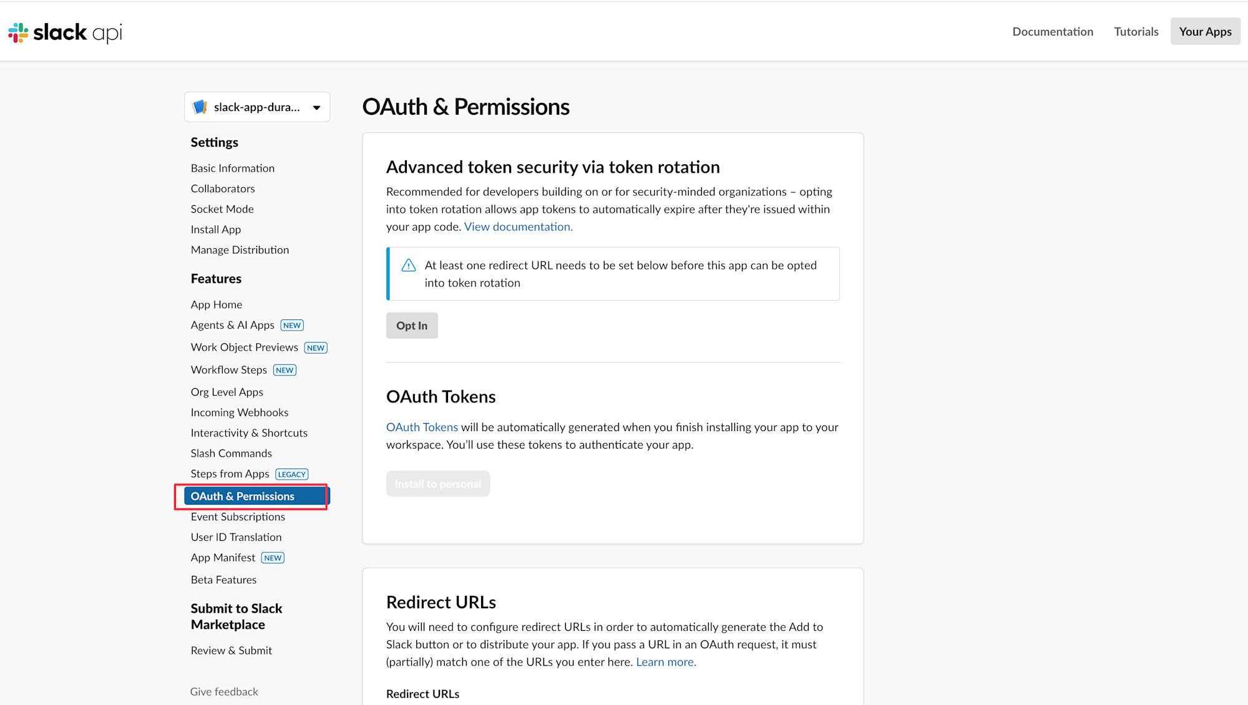Go to Tutorials in header
Screen dimensions: 1248x705
click(1136, 32)
